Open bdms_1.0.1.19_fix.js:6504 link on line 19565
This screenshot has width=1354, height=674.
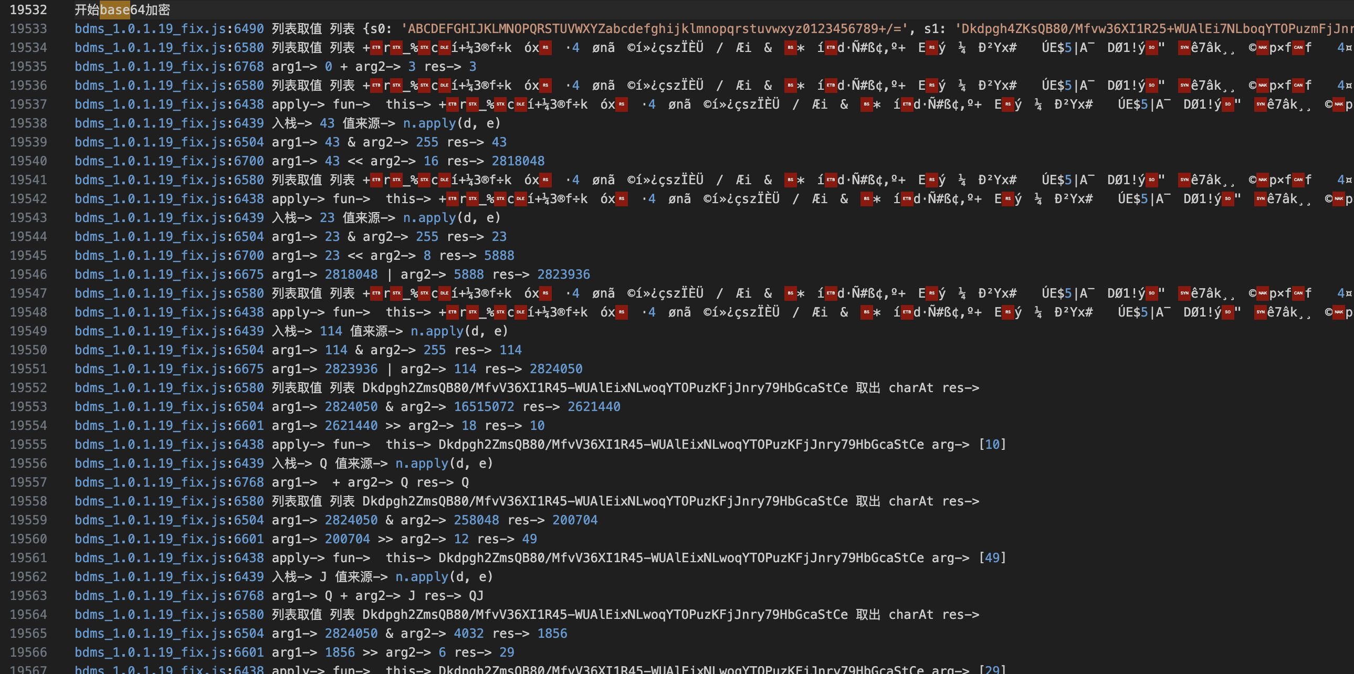tap(169, 634)
